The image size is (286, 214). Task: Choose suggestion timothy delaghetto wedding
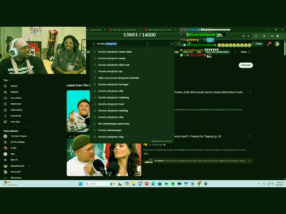[132, 111]
